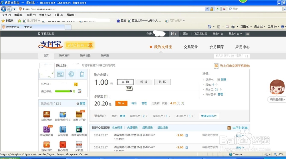Viewport: 286px width, 159px height.
Task: Open the 担保付款 app icon
Action: [x=47, y=145]
